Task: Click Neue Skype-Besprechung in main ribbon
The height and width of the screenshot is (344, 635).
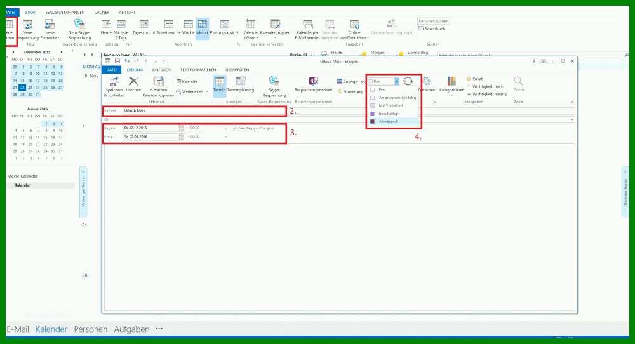Action: 79,30
